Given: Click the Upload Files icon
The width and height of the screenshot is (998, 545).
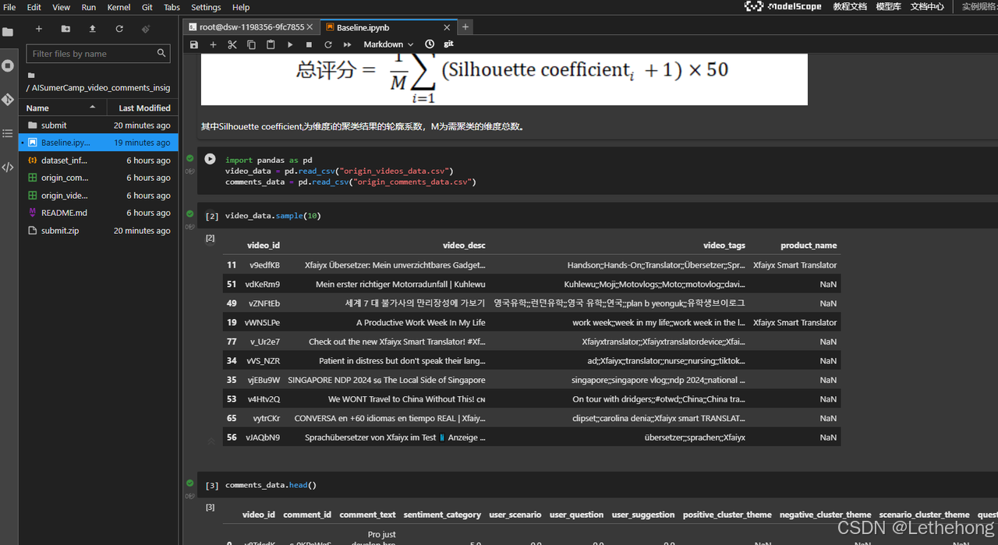Looking at the screenshot, I should [x=93, y=29].
